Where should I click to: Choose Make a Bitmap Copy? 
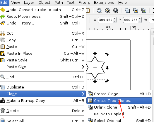[x=42, y=101]
